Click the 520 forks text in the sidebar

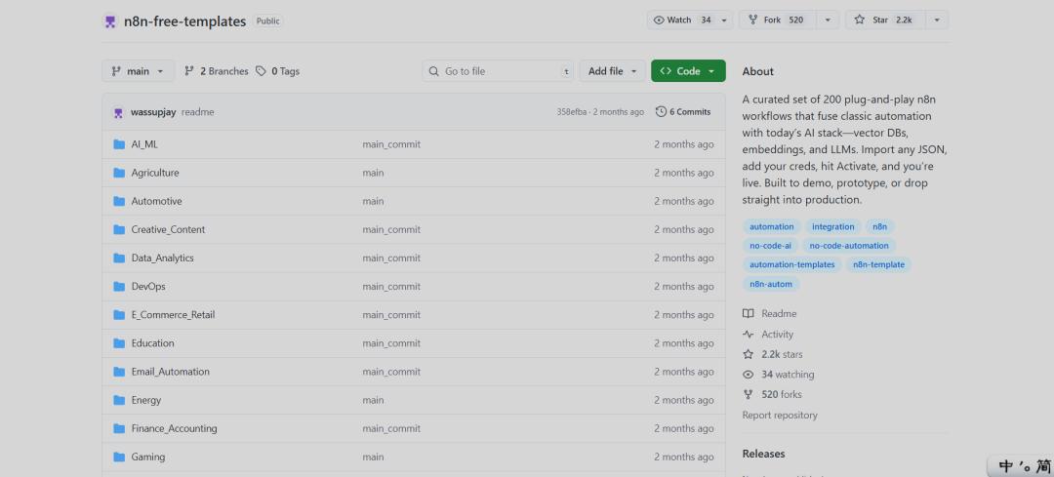pos(782,394)
